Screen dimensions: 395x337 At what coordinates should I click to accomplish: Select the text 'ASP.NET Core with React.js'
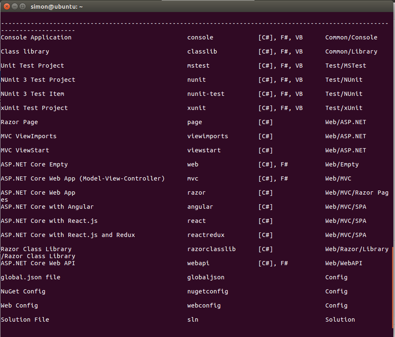(x=49, y=221)
